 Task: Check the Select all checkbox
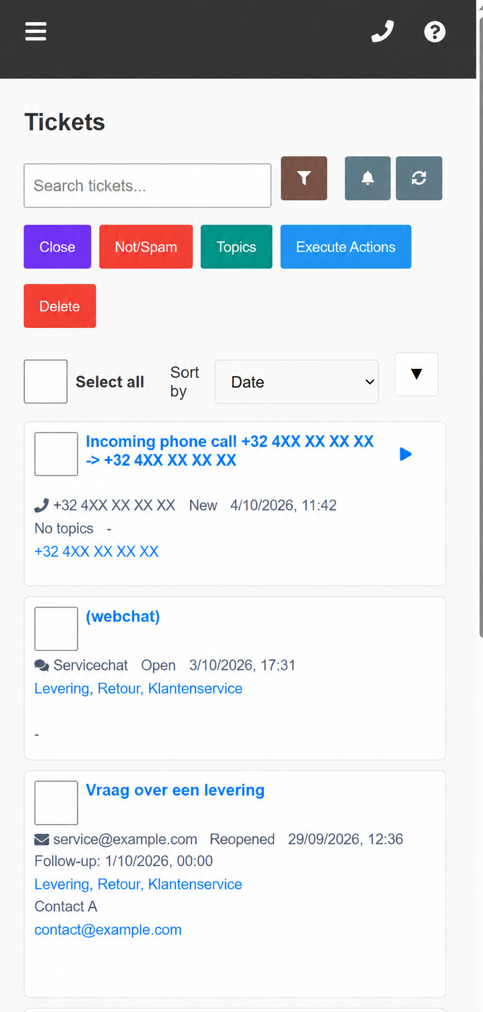click(x=46, y=382)
